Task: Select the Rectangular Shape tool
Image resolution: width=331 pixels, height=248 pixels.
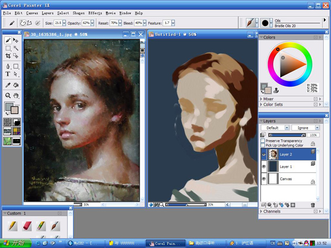Action: tap(15, 66)
